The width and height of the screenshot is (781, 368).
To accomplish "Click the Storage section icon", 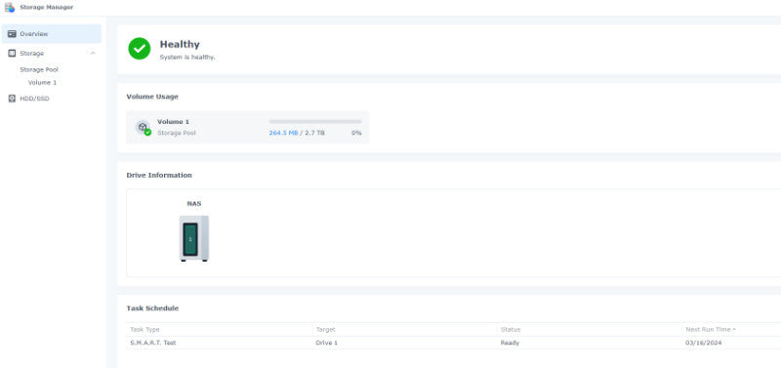I will click(12, 54).
